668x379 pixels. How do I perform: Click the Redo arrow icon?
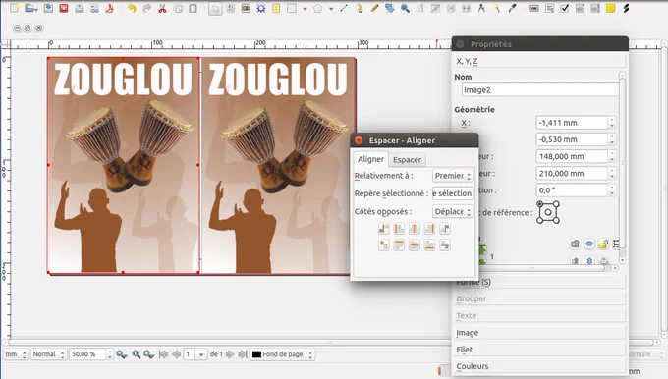(x=147, y=8)
